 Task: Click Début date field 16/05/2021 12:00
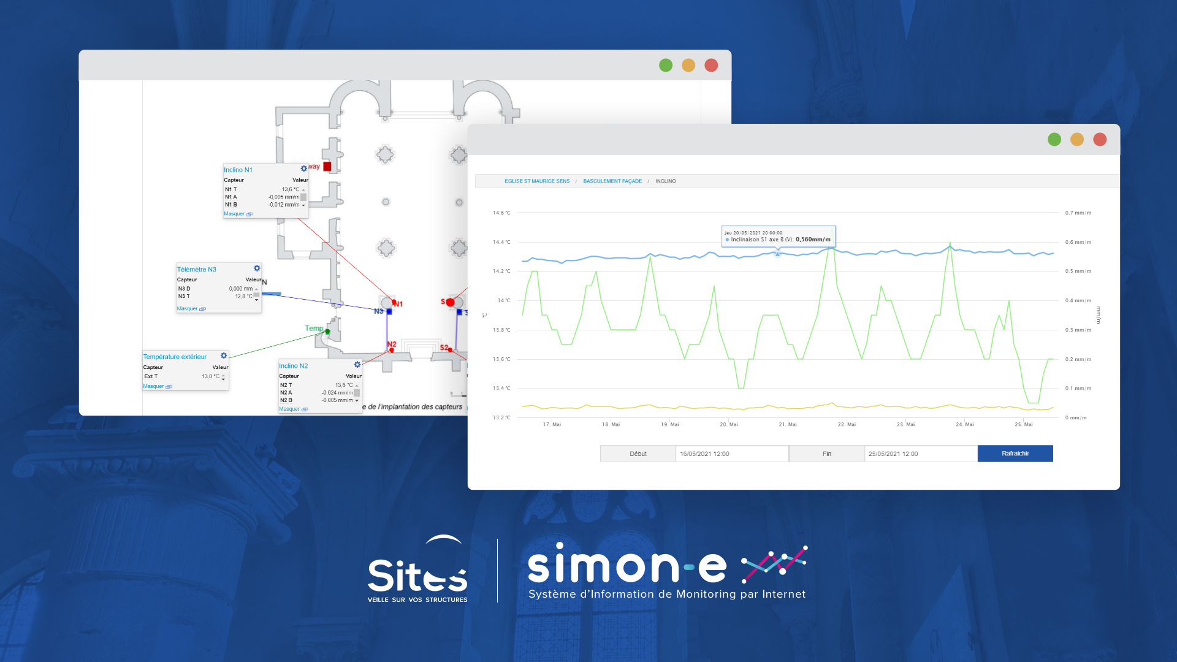click(x=731, y=454)
